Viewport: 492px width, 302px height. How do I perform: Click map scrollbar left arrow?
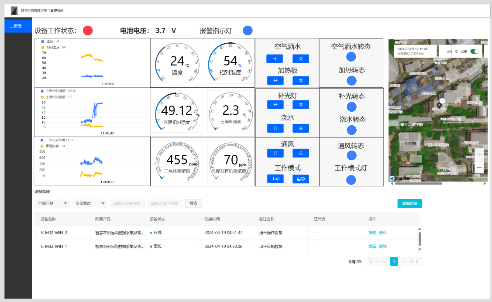pyautogui.click(x=391, y=183)
